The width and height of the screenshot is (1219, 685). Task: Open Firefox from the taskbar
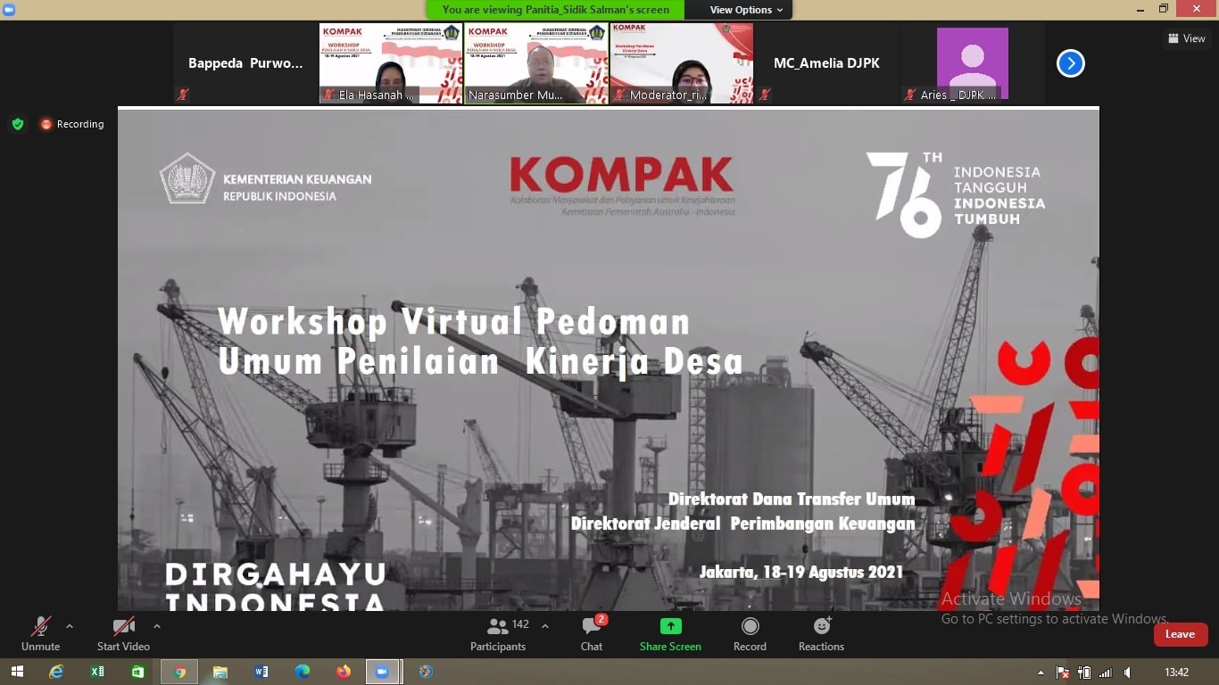coord(344,672)
